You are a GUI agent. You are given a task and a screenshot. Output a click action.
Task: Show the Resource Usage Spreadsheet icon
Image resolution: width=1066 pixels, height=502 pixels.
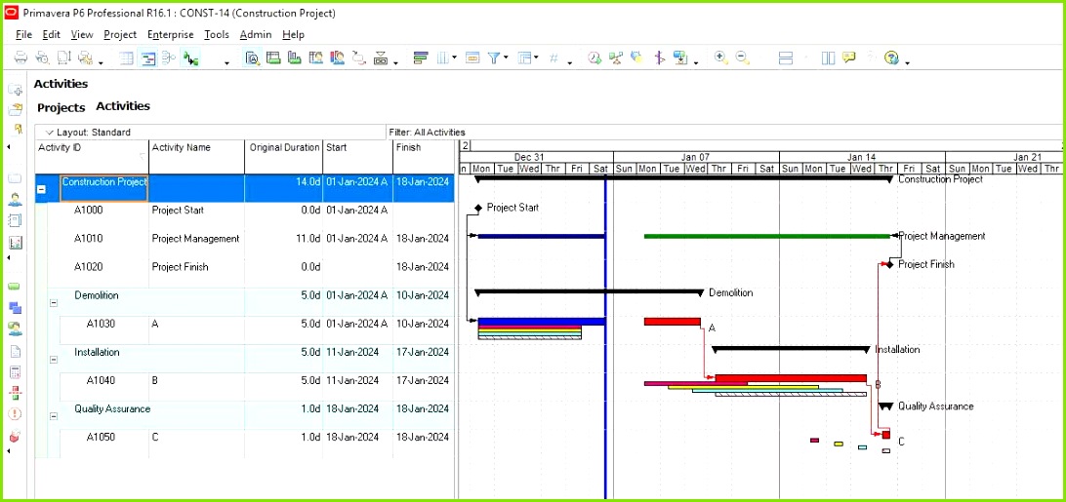coord(315,58)
